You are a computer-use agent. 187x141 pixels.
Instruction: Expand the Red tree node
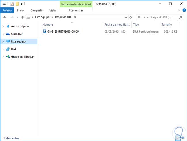(3, 49)
